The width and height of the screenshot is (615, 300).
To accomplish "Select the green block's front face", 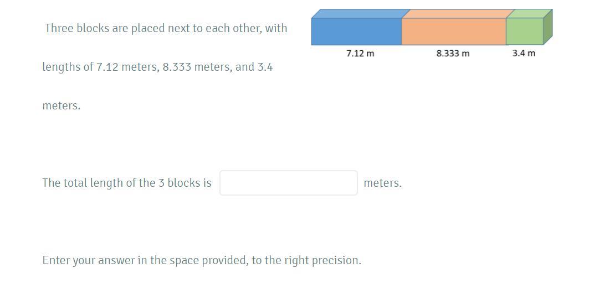I will [x=524, y=31].
